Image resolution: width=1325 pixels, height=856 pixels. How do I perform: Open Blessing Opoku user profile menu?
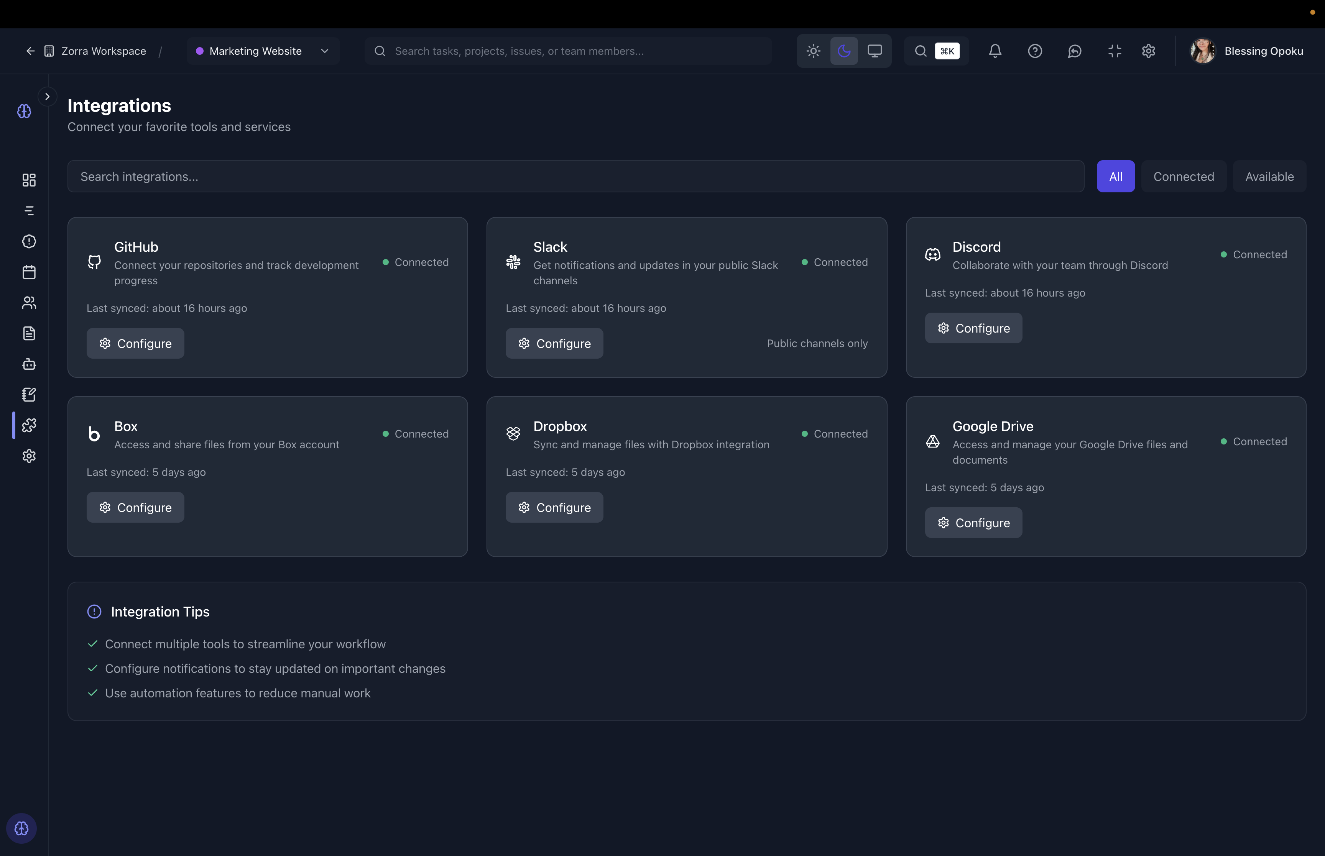pos(1247,51)
